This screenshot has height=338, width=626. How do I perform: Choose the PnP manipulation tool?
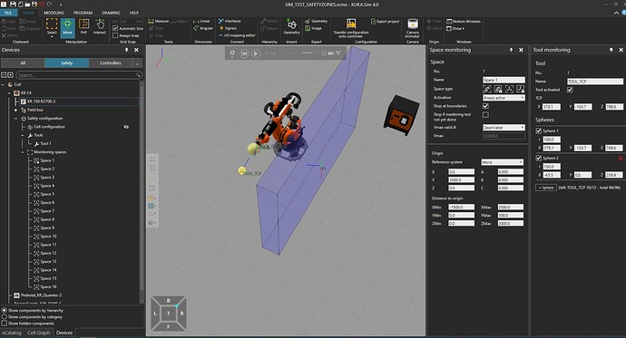(83, 27)
